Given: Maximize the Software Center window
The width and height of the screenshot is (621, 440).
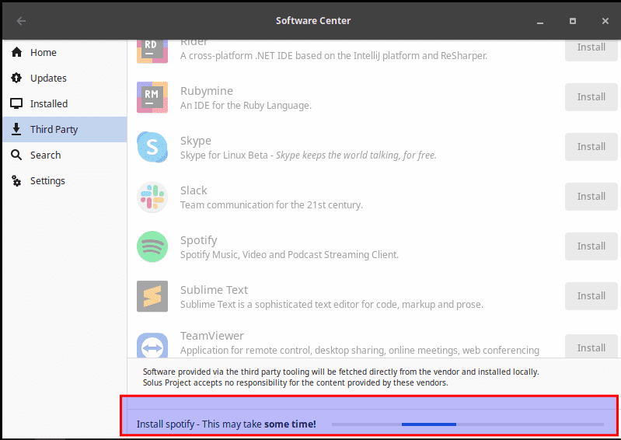Looking at the screenshot, I should pos(573,21).
